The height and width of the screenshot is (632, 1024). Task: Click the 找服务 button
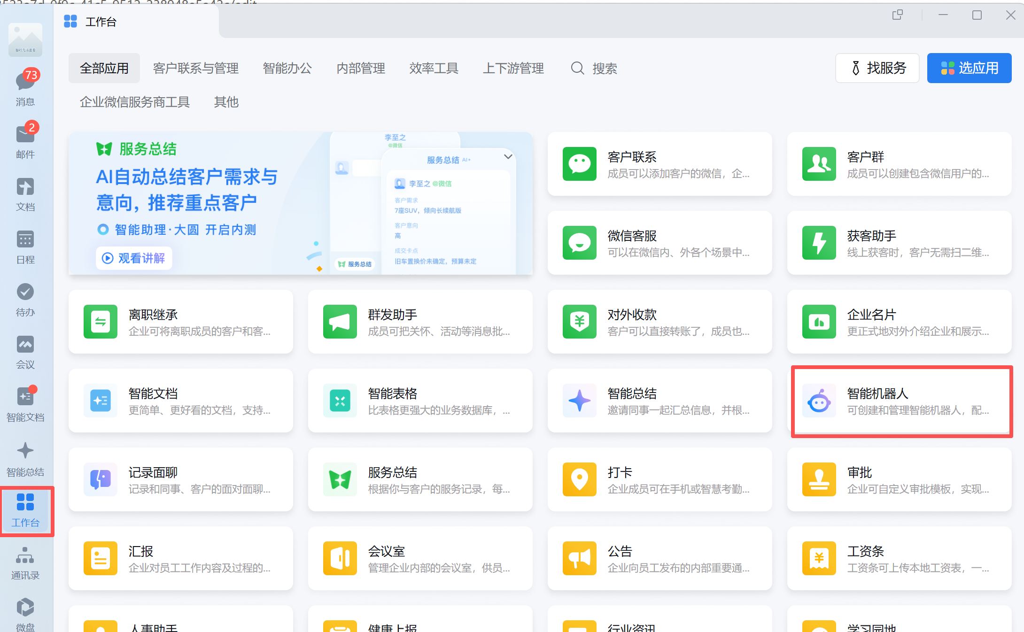pyautogui.click(x=877, y=68)
